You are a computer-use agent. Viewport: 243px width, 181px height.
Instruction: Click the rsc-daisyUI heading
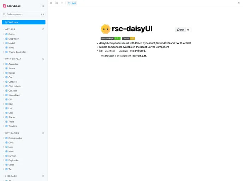click(132, 29)
